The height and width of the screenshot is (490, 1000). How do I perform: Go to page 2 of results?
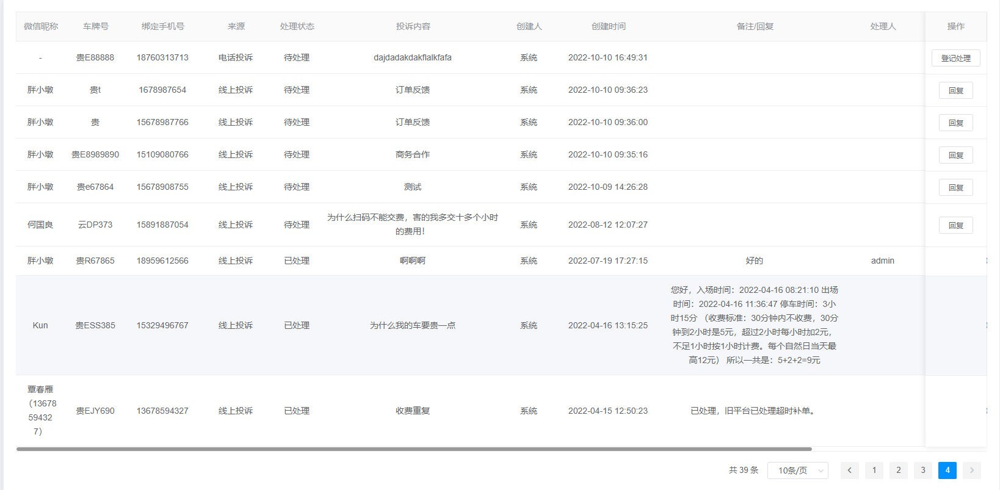(898, 470)
